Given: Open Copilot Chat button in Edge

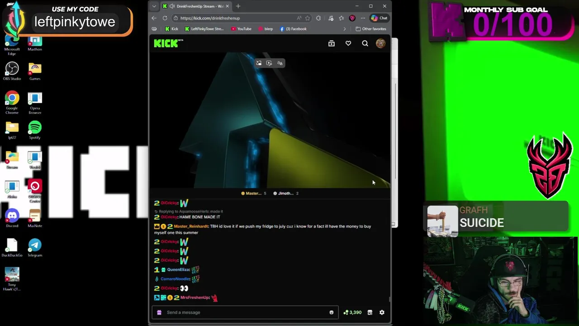Looking at the screenshot, I should [379, 18].
